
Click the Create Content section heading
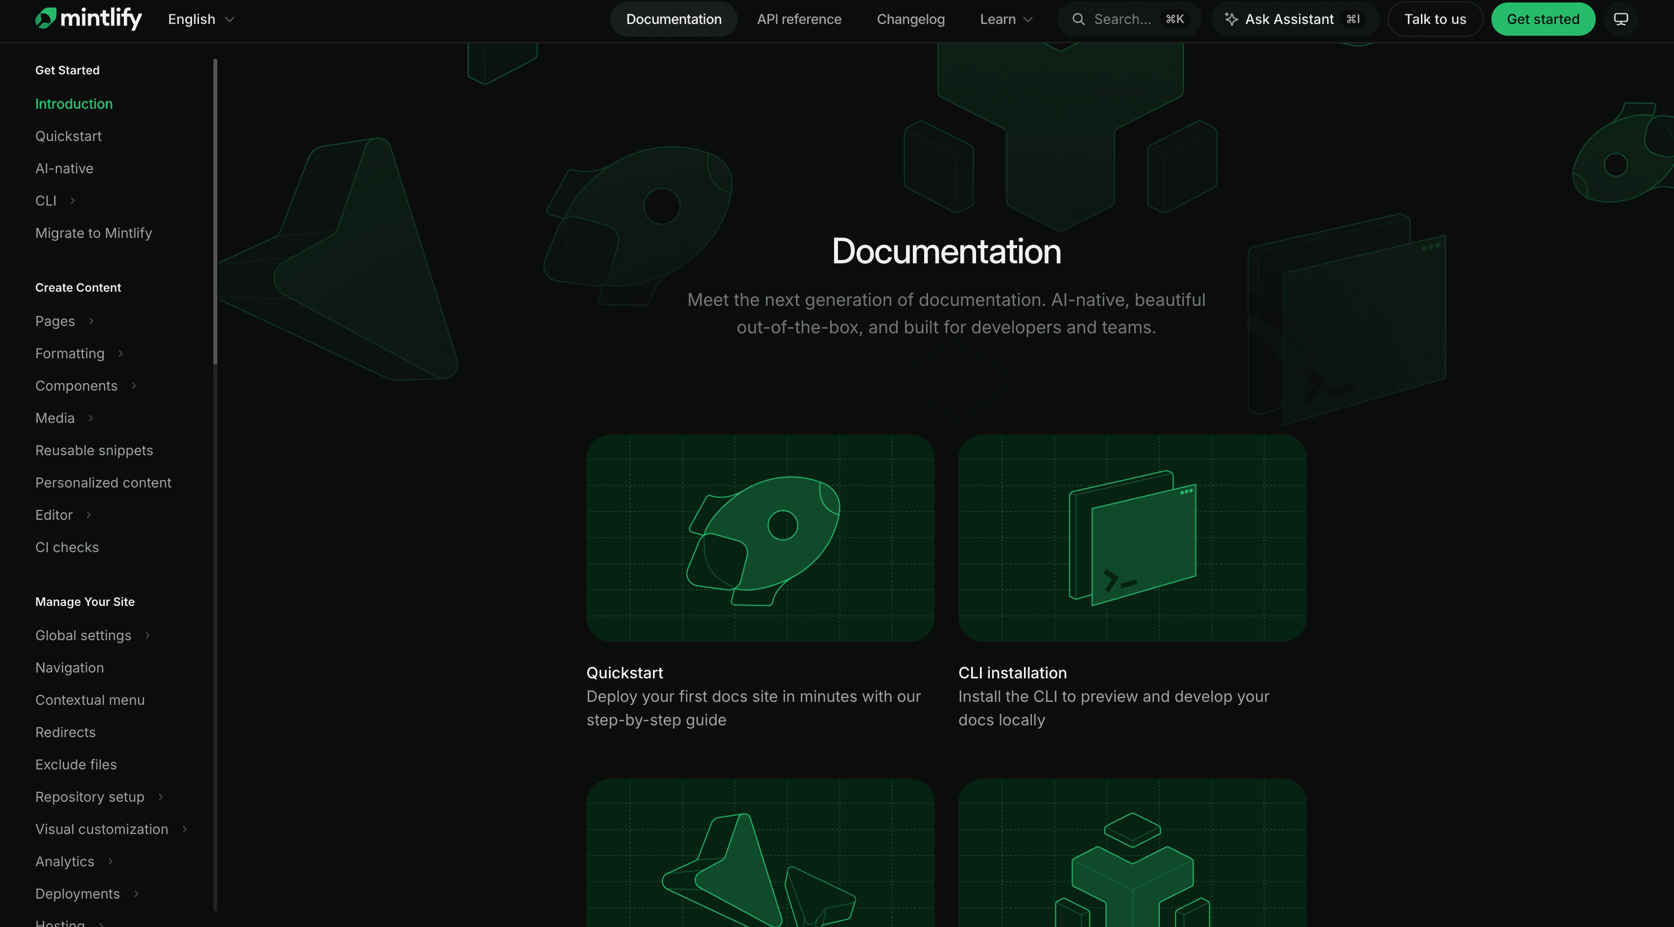tap(78, 288)
